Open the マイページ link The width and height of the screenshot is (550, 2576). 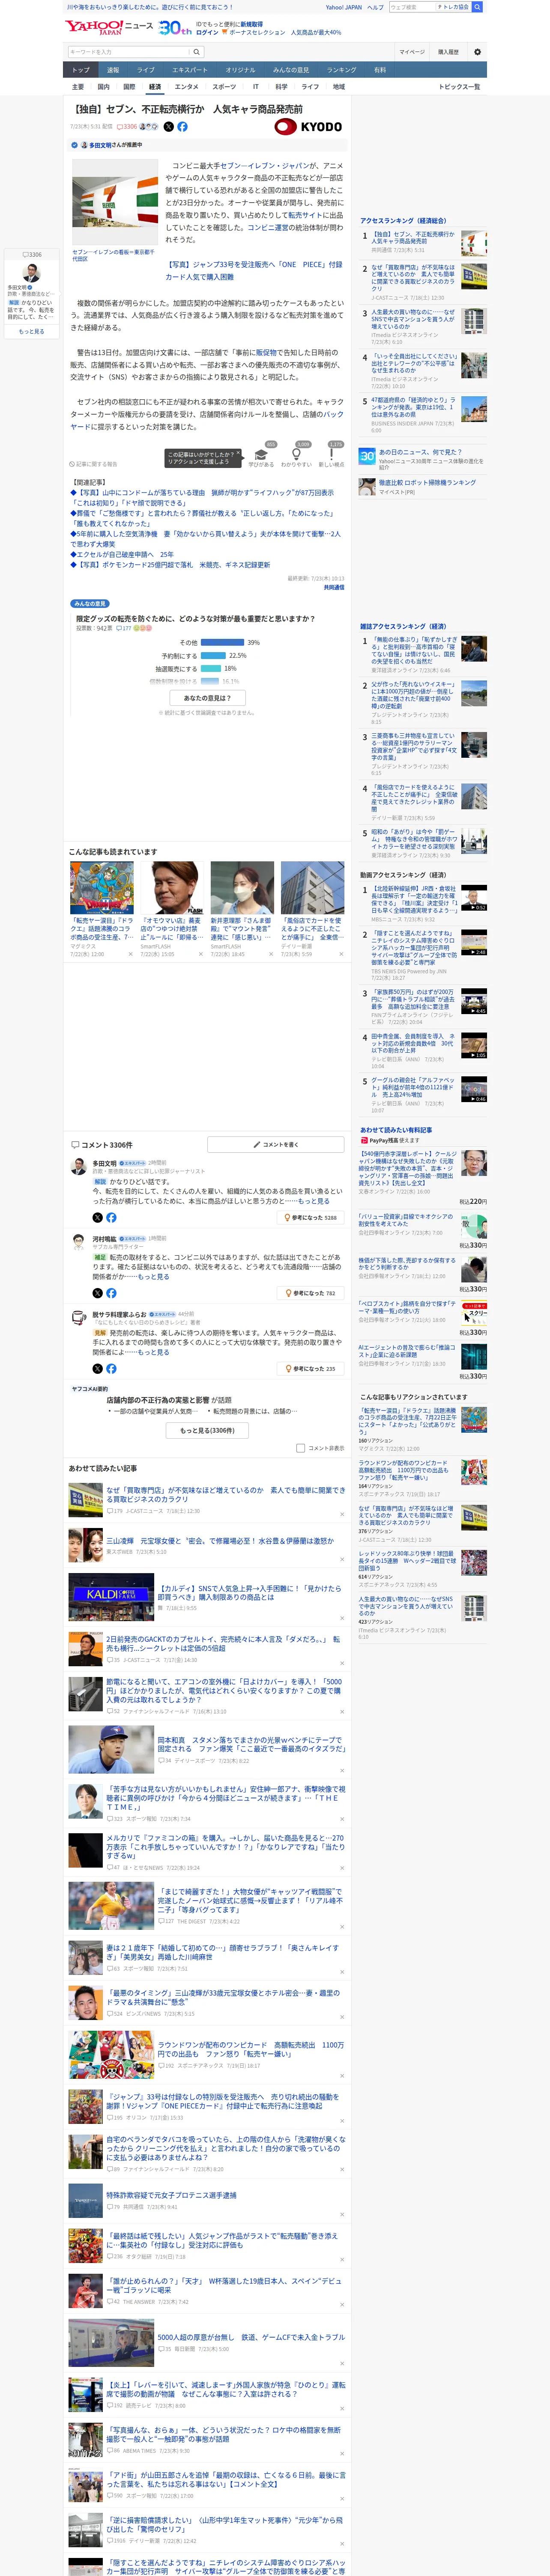point(411,52)
